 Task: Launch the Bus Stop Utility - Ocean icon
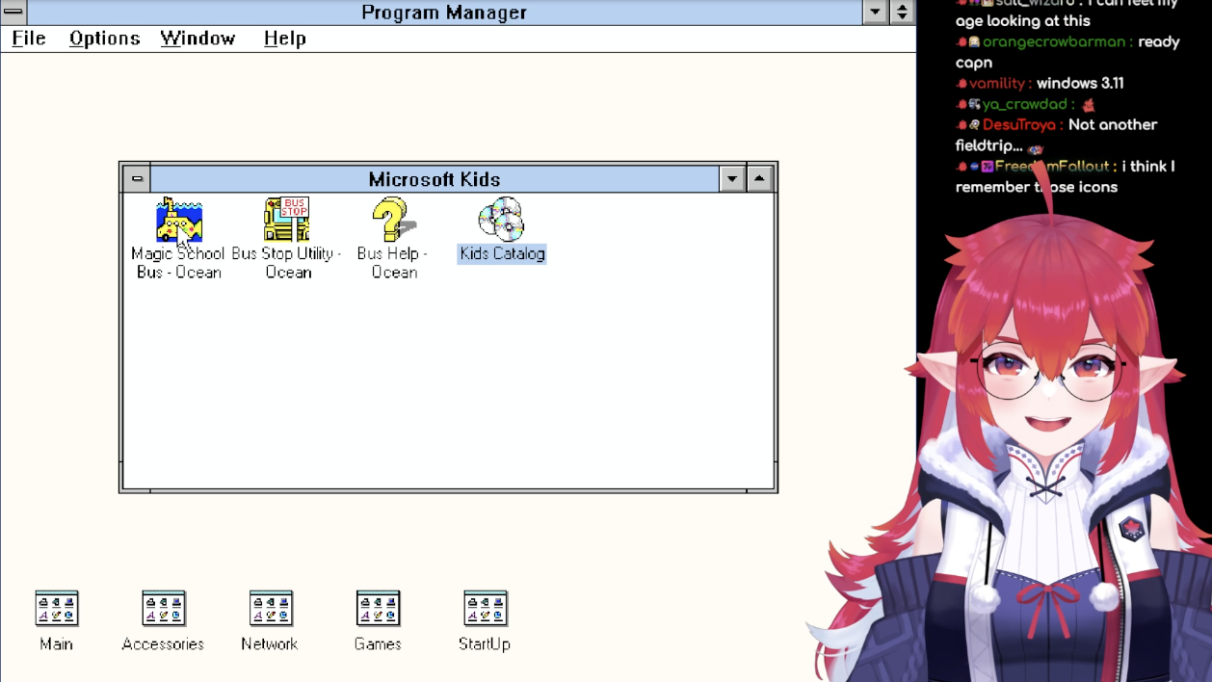click(x=287, y=220)
